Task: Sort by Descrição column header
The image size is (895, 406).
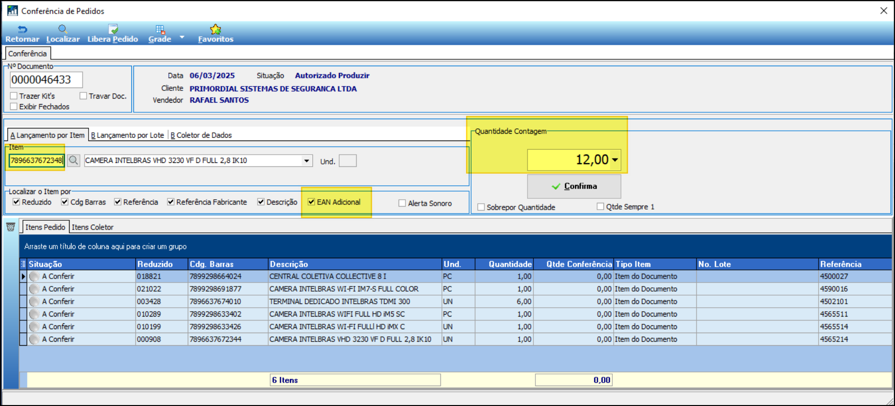Action: point(355,264)
